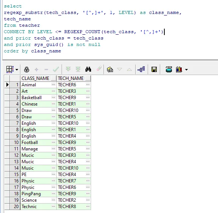Image resolution: width=218 pixels, height=213 pixels.
Task: Expand the chart icon dropdown arrow
Action: tap(186, 69)
